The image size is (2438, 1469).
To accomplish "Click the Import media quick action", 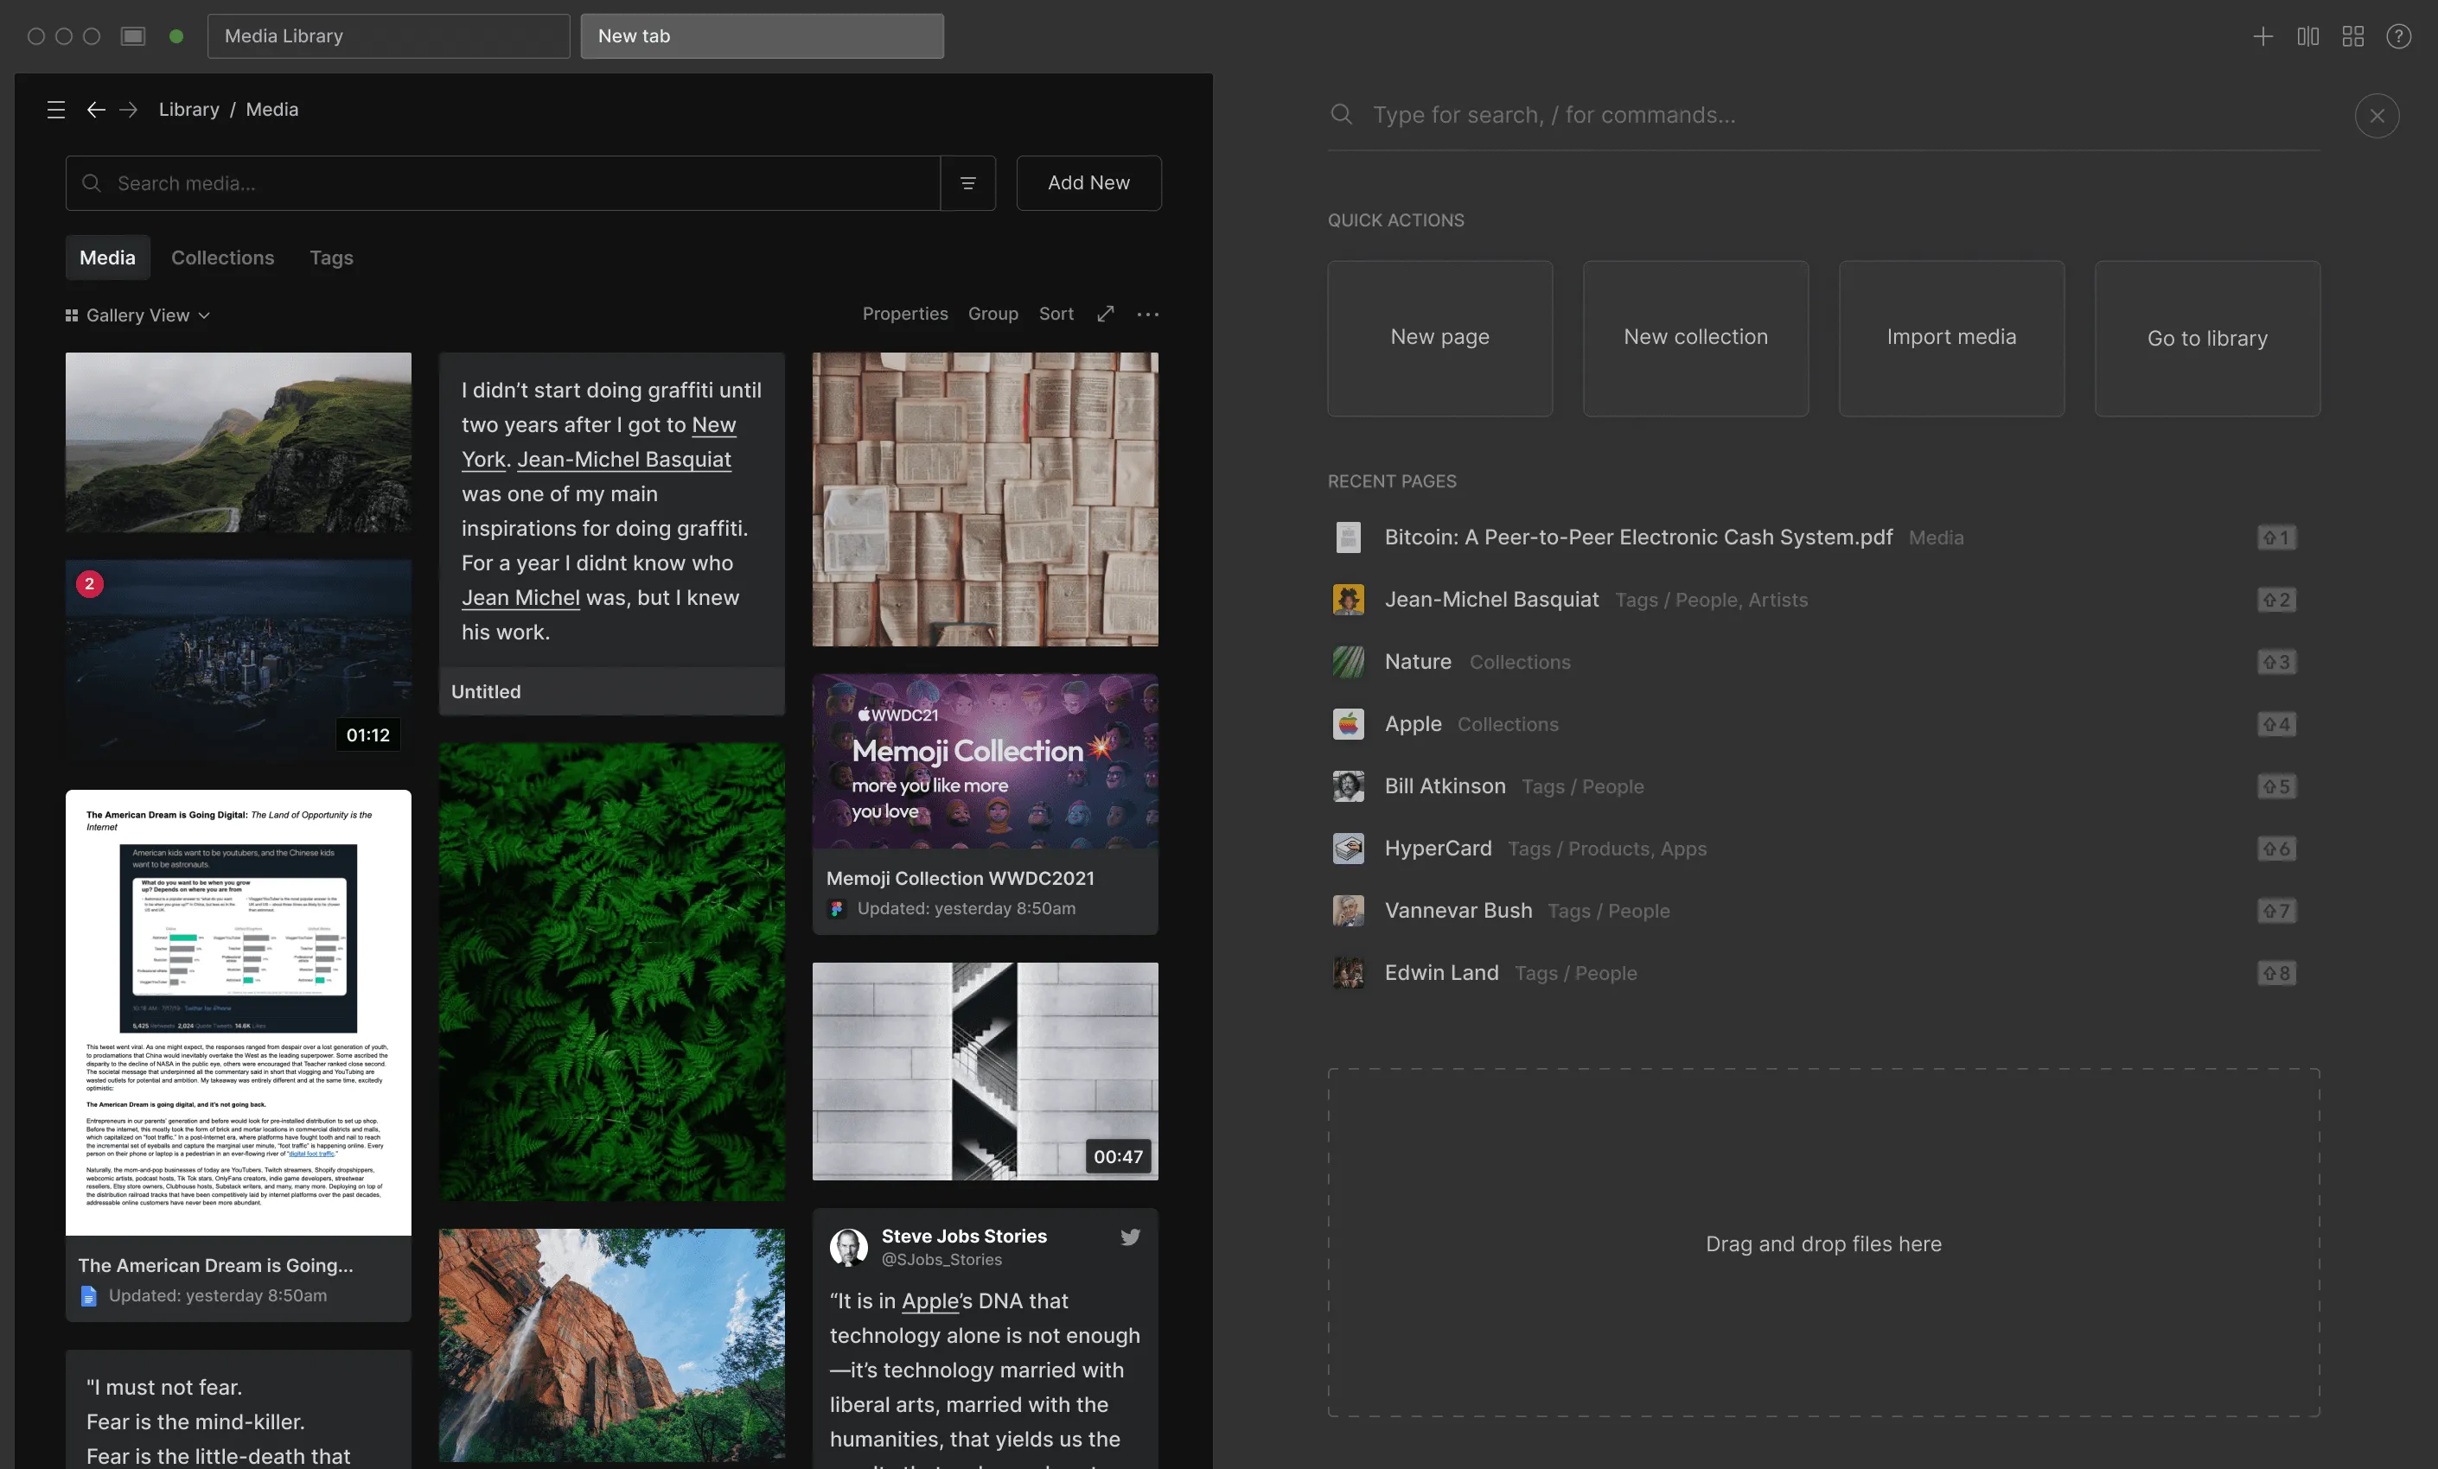I will click(x=1951, y=339).
